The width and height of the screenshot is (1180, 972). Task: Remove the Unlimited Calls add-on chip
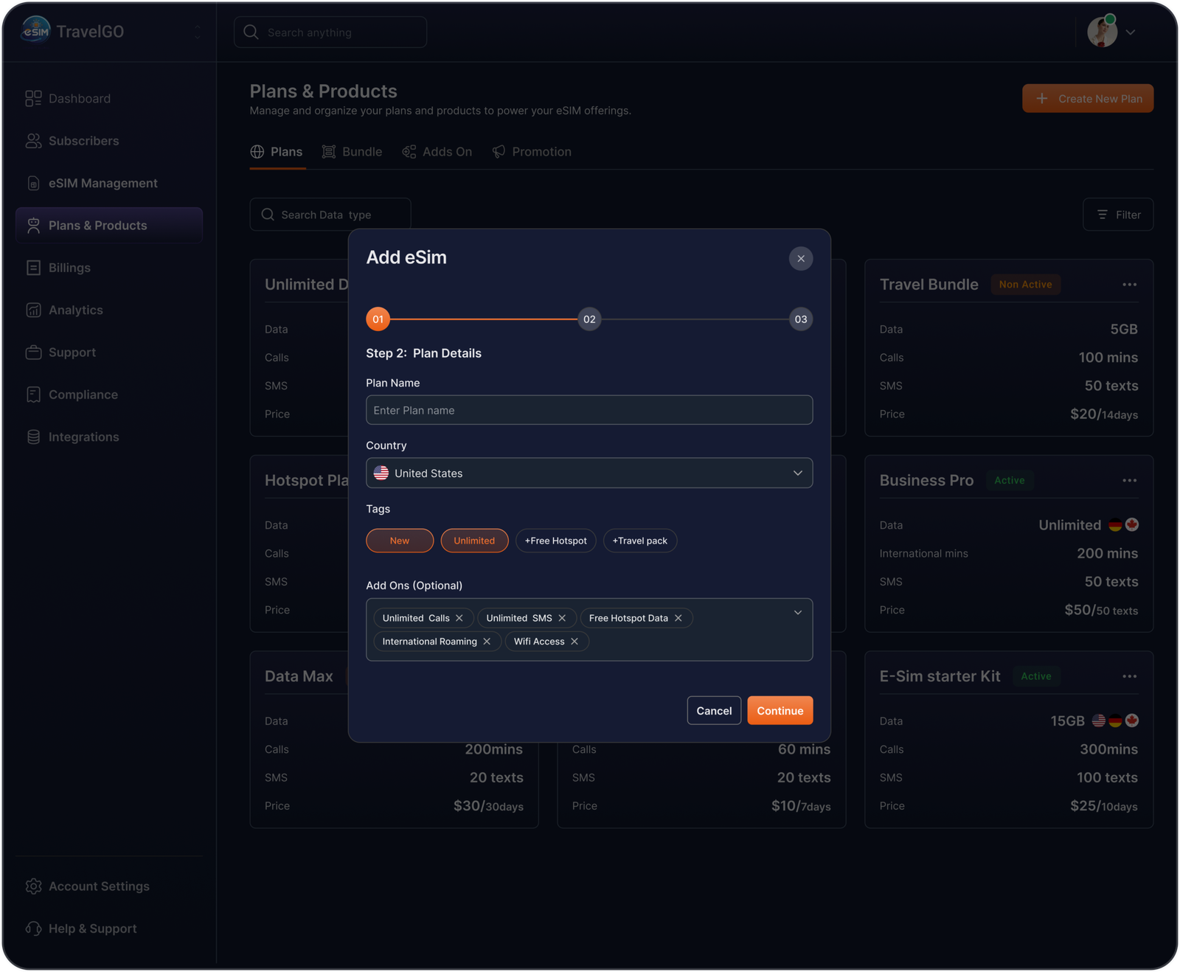coord(459,618)
